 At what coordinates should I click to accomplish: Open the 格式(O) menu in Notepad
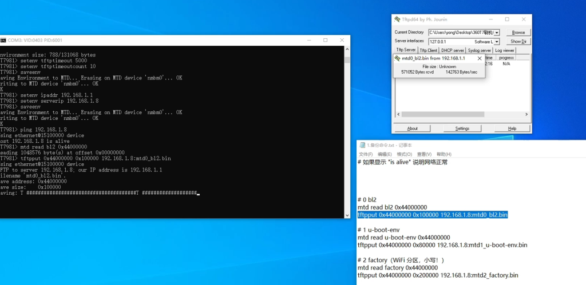click(405, 154)
